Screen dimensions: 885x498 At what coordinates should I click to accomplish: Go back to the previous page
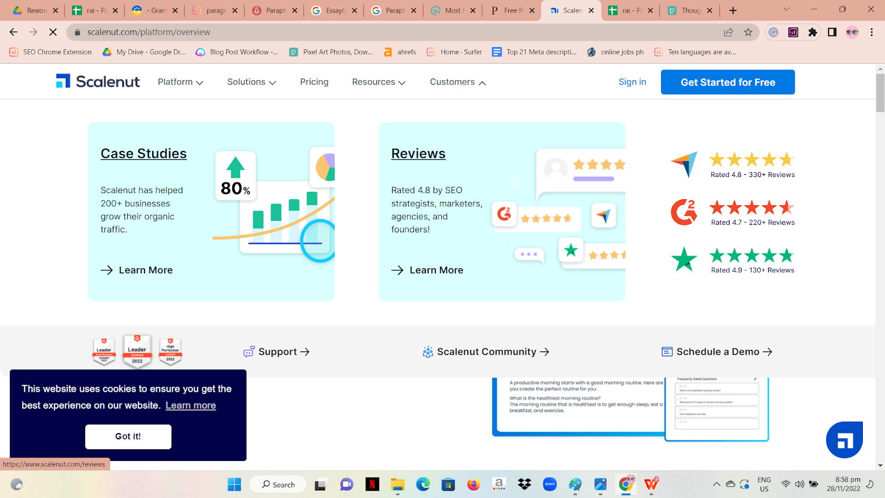pos(14,32)
